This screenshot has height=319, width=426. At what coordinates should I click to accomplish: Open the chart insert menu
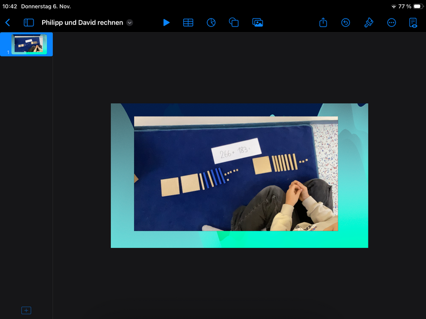(211, 22)
